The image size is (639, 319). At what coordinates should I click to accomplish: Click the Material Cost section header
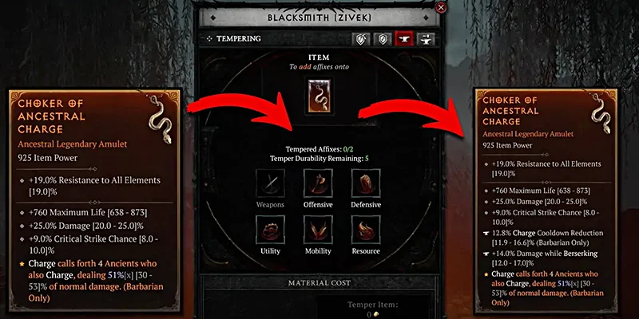(x=319, y=282)
